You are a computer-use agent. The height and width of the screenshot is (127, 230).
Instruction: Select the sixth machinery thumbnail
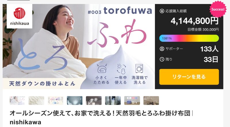tap(113, 100)
